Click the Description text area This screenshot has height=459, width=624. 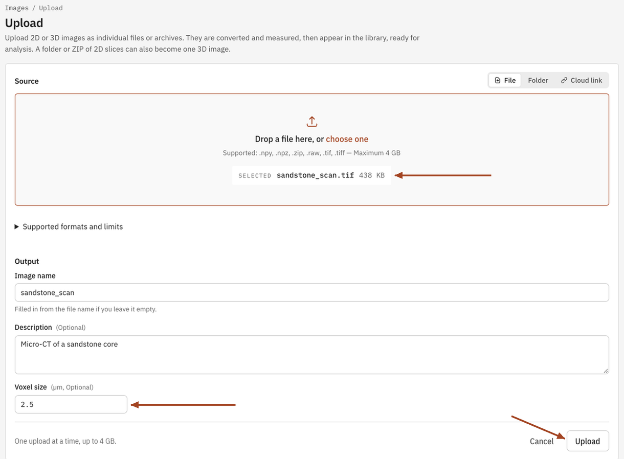[x=311, y=355]
